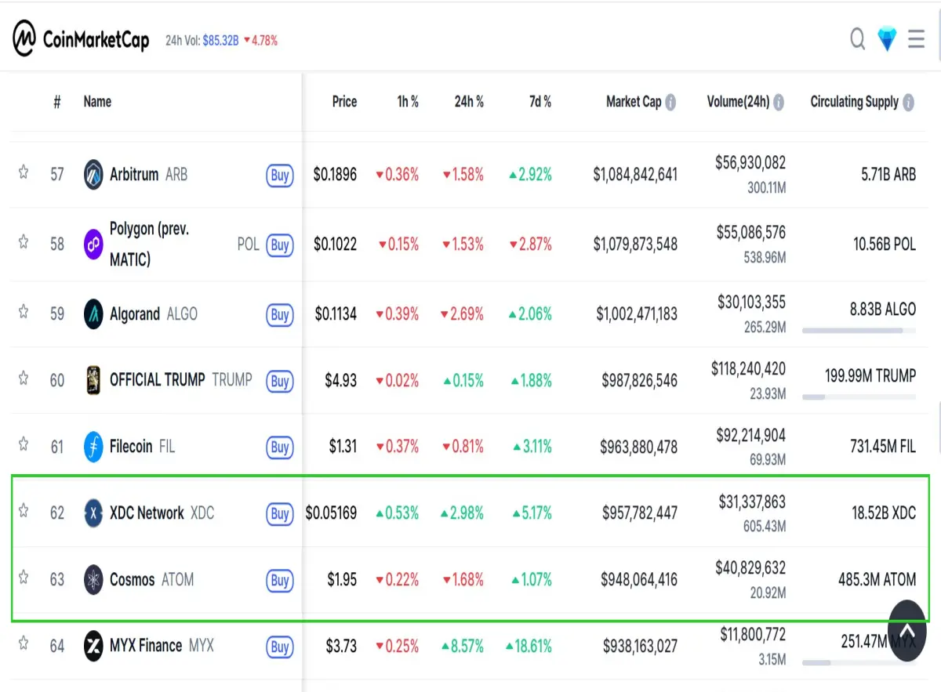Click Algorand circulating supply progress bar

858,332
